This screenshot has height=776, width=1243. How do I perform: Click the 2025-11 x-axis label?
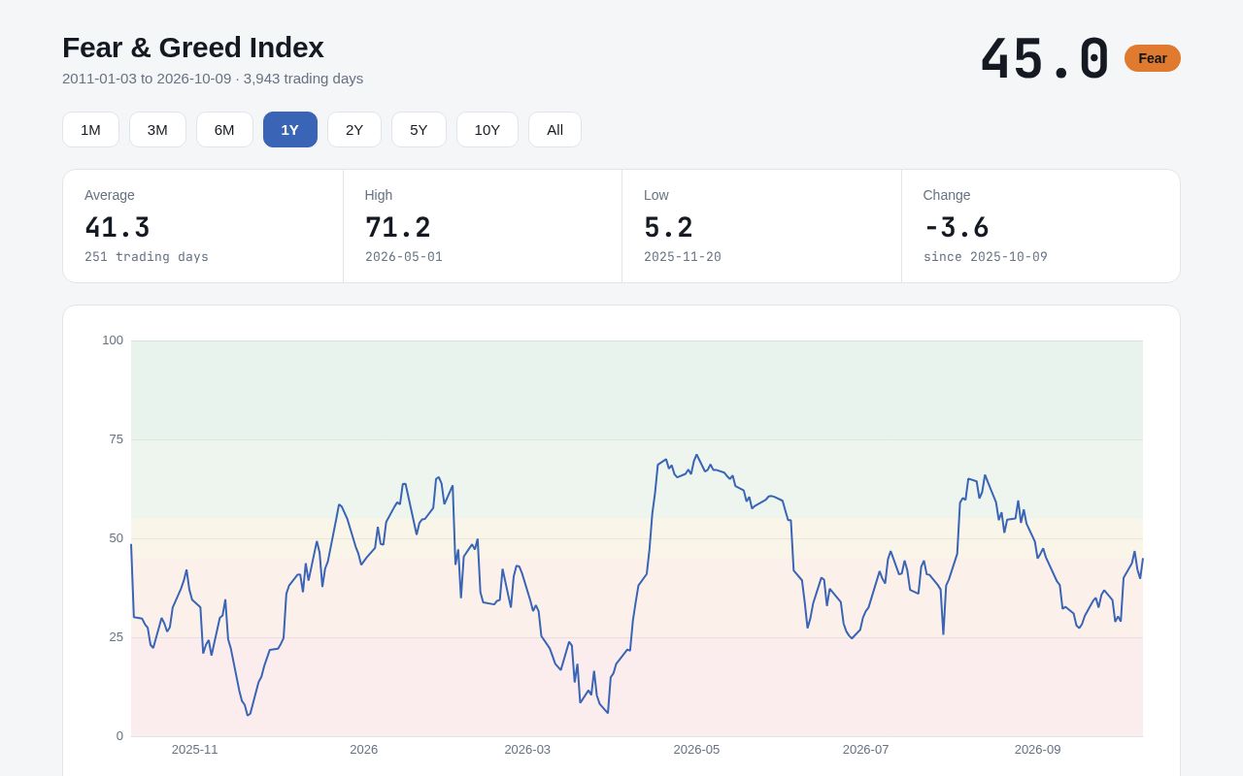click(195, 750)
